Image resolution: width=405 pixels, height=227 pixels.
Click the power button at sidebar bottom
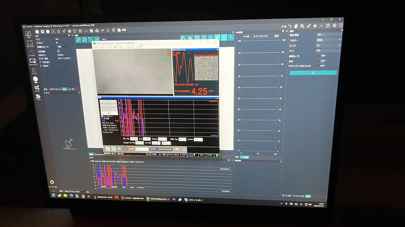click(x=52, y=182)
